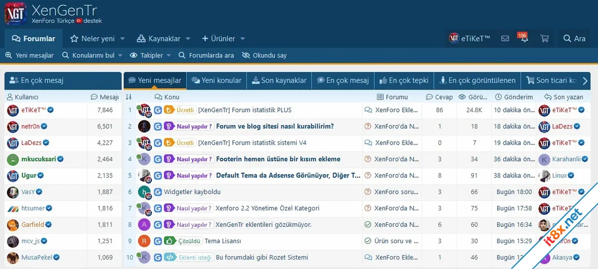This screenshot has width=598, height=269.
Task: Expand Takipler dropdown arrow
Action: pos(168,55)
